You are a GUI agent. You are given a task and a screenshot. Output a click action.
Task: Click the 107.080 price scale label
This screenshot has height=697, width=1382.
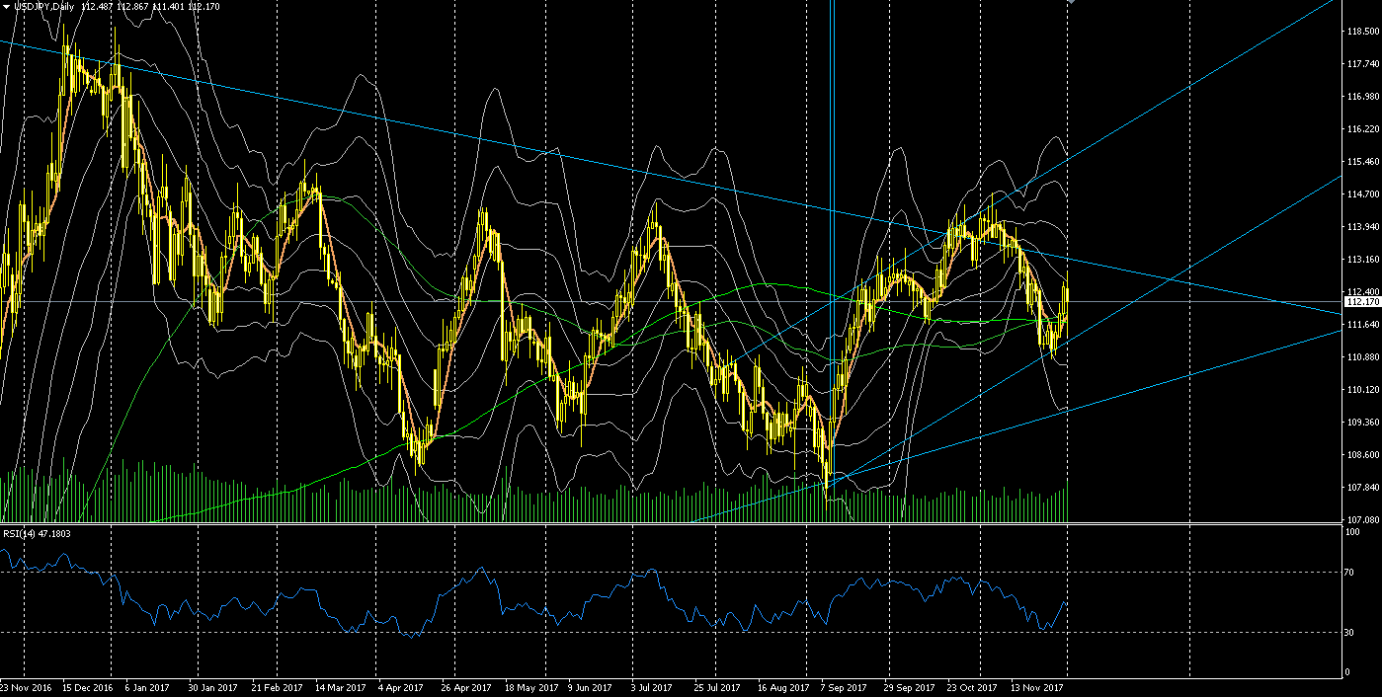point(1361,519)
